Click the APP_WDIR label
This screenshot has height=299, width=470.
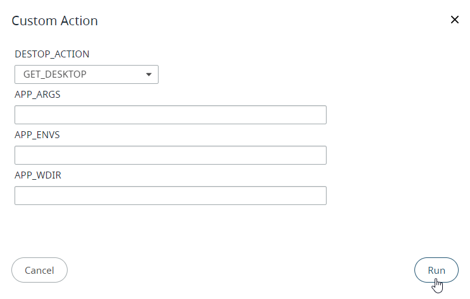[38, 175]
